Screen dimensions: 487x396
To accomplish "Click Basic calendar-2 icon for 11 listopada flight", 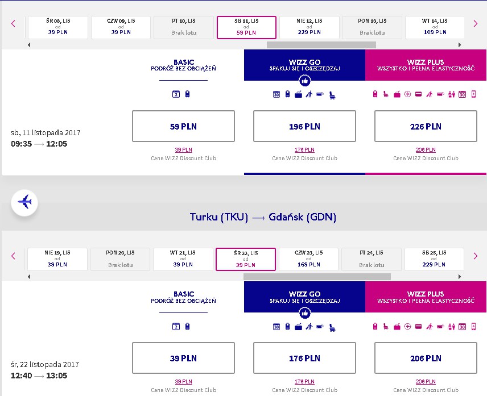I will point(176,94).
